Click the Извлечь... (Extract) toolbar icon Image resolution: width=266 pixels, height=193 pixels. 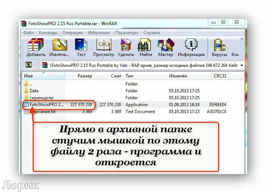(60, 44)
